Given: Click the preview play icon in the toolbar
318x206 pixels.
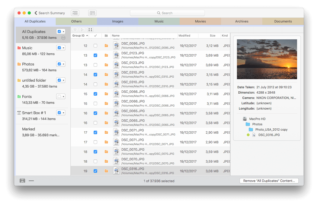Looking at the screenshot, I should pos(82,30).
